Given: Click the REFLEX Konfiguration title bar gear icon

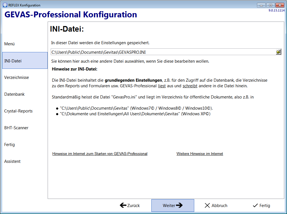Looking at the screenshot, I should click(5, 5).
